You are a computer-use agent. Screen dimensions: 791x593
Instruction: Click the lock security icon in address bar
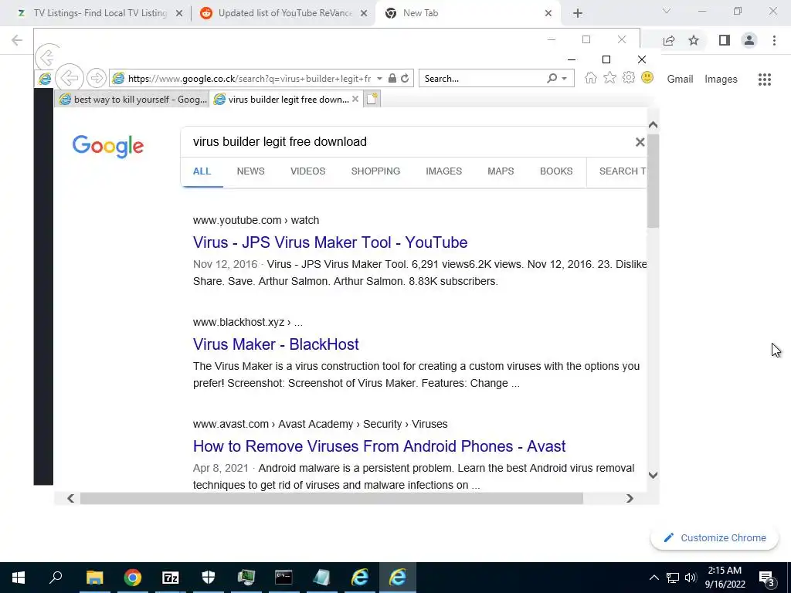coord(392,78)
